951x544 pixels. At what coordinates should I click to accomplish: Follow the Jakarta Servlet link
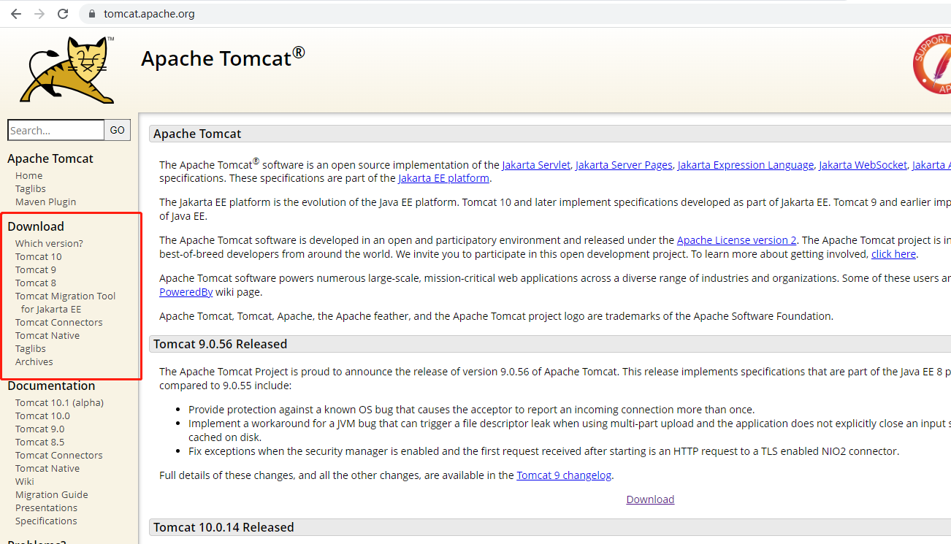535,165
